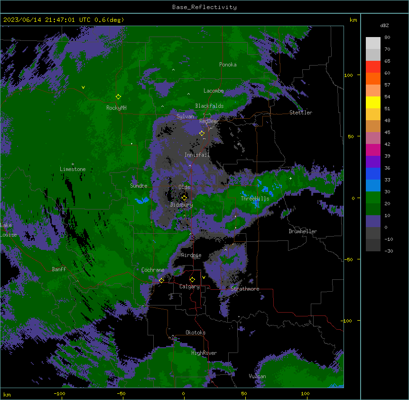Select the RedDeer label on the map

click(x=209, y=121)
